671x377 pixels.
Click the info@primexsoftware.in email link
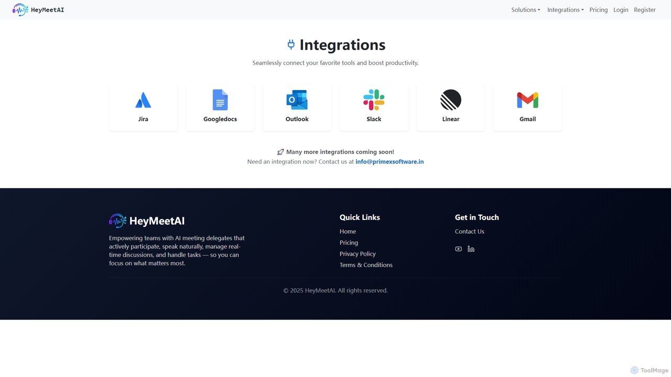(x=389, y=162)
